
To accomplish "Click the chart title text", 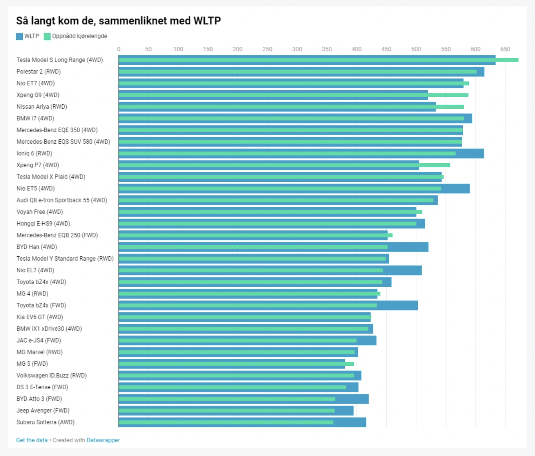I will 118,20.
